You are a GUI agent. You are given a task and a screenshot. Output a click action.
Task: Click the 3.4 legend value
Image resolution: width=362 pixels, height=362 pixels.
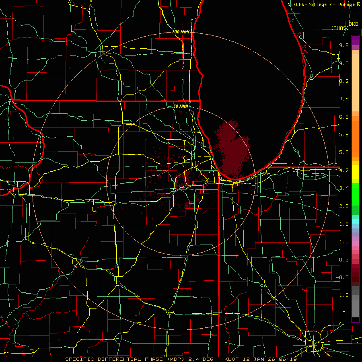(x=344, y=188)
